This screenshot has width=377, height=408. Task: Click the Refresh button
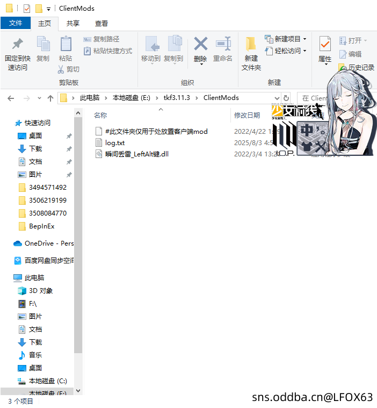[x=286, y=98]
